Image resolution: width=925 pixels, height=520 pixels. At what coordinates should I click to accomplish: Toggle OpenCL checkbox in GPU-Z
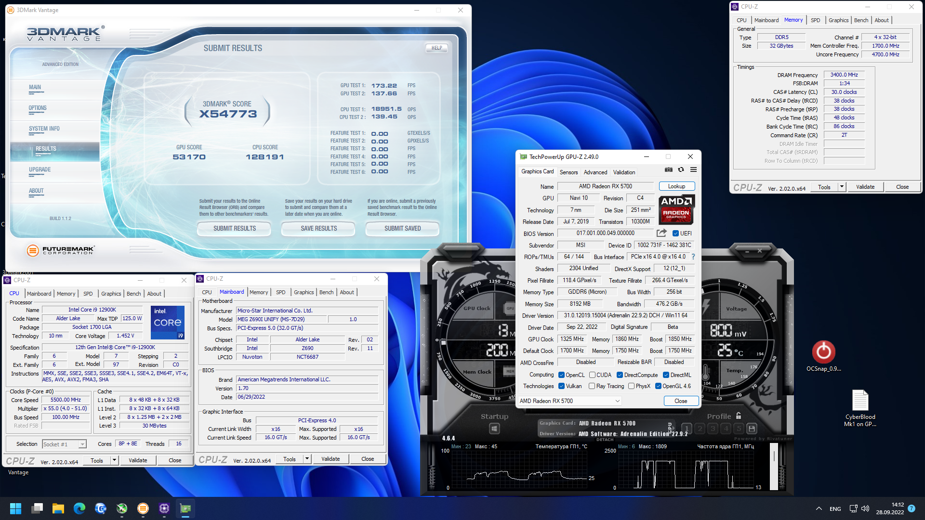pyautogui.click(x=561, y=375)
